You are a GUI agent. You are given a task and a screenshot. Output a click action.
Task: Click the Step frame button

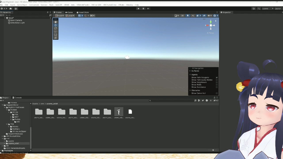click(148, 9)
